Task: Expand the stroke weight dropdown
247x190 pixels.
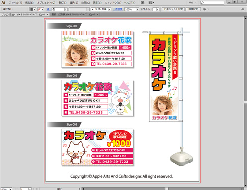Action: pos(66,9)
